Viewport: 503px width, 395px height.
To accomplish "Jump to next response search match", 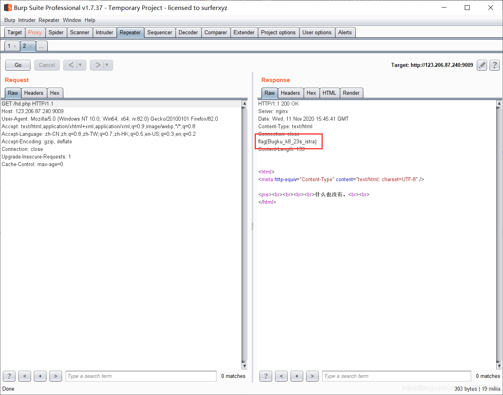I will coord(312,376).
